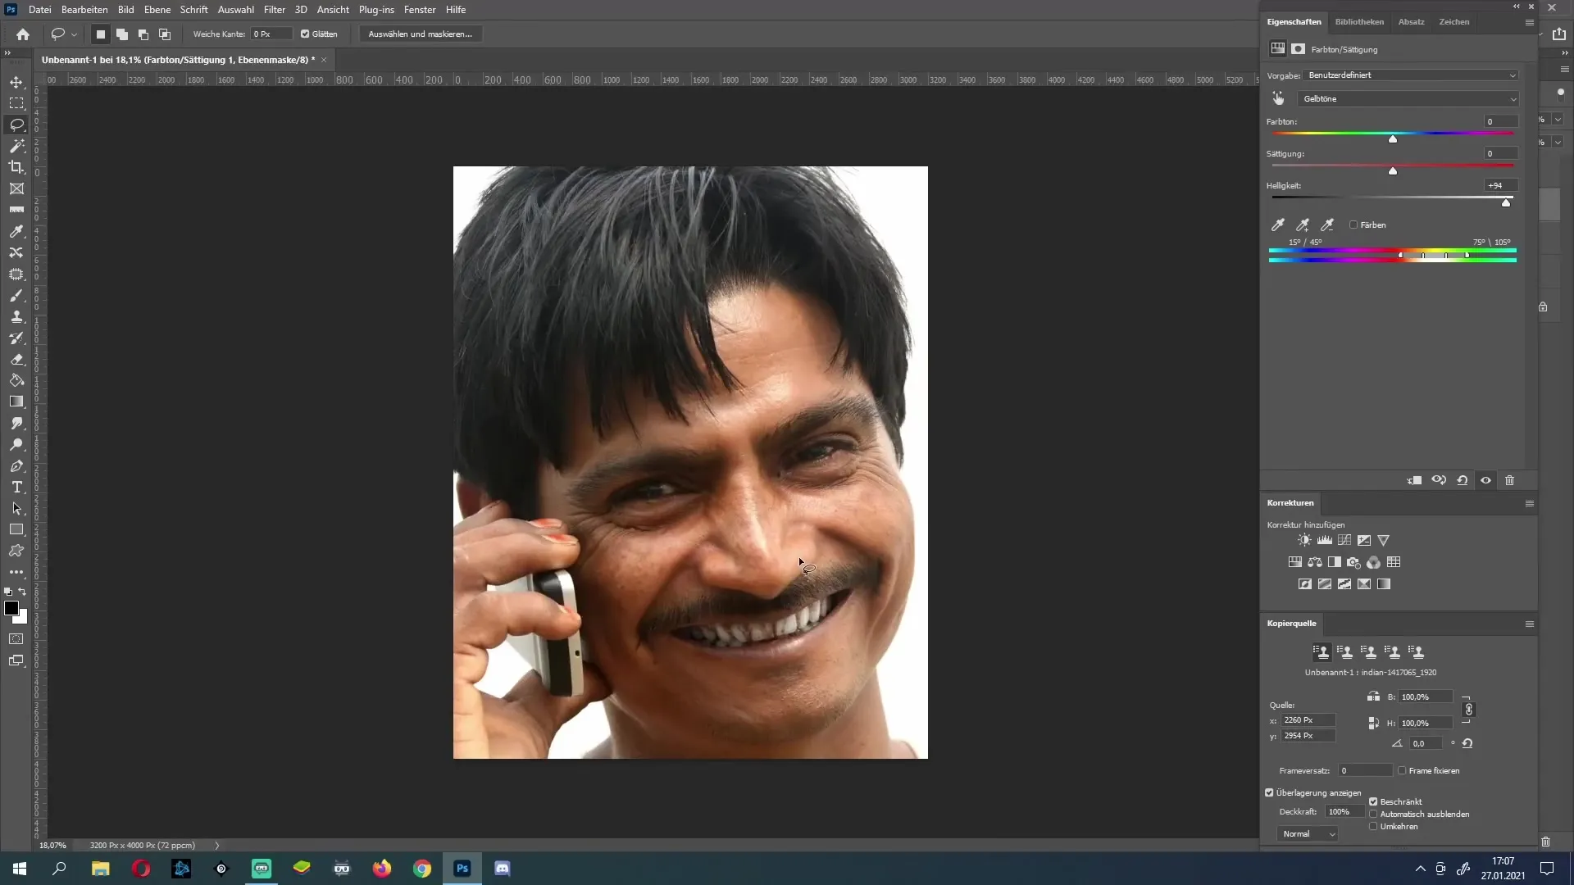Toggle the Farben checkbox on

(1354, 225)
